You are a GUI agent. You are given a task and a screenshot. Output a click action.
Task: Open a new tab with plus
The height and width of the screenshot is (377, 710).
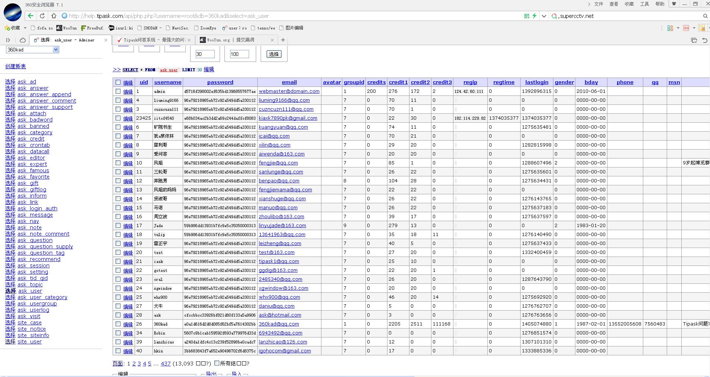pos(283,40)
